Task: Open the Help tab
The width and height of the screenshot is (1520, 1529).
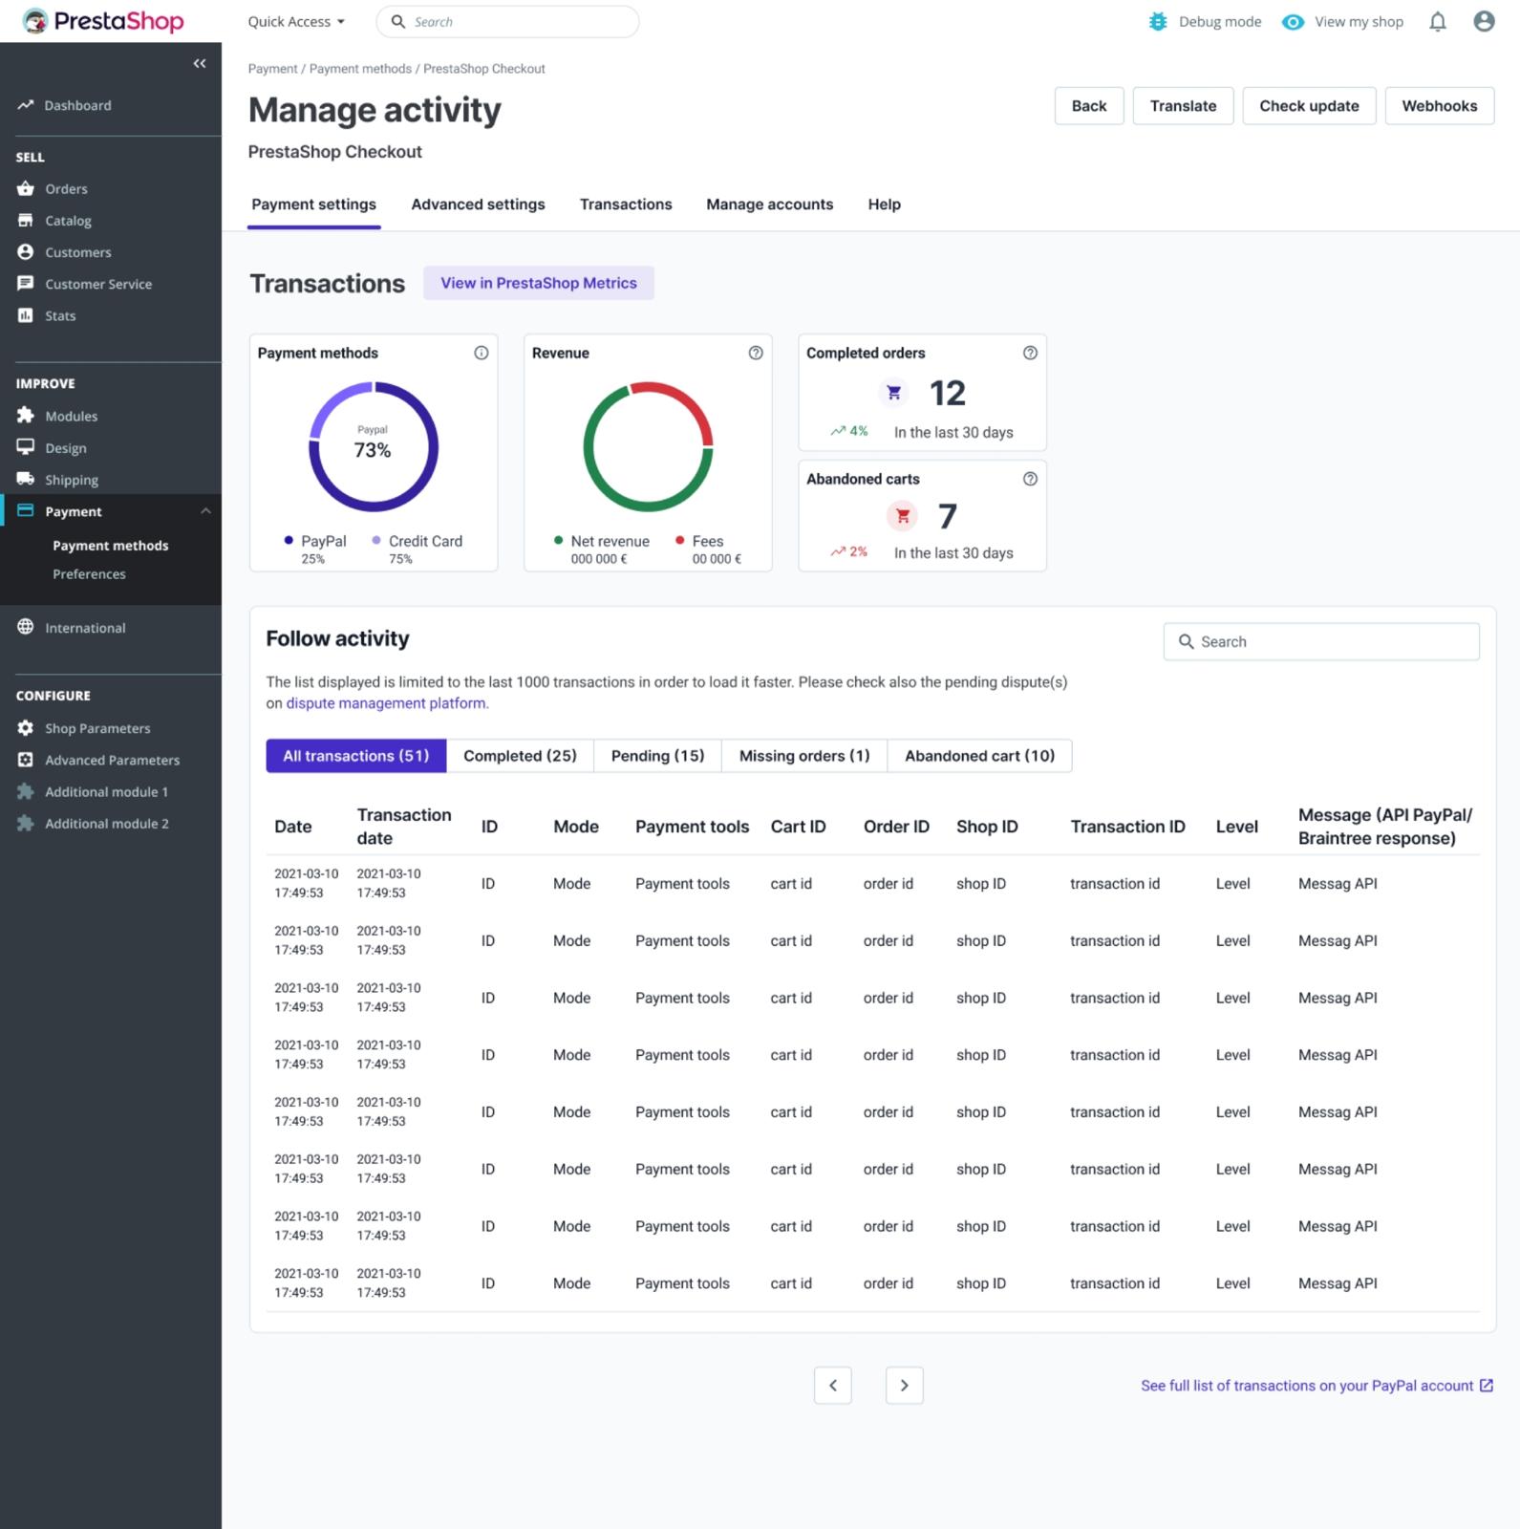Action: pyautogui.click(x=884, y=205)
